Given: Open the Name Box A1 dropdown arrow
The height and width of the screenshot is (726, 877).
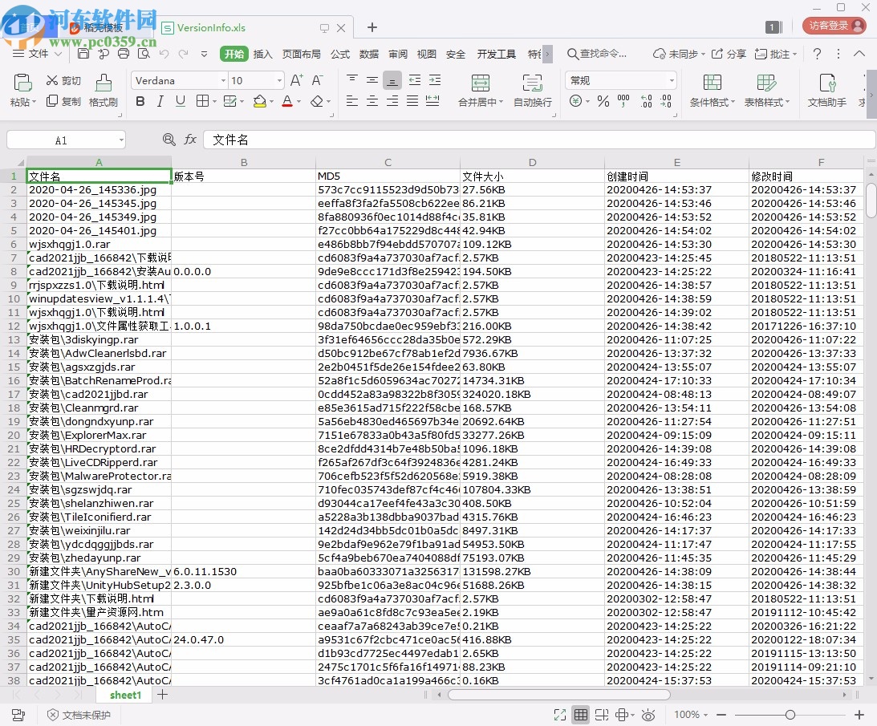Looking at the screenshot, I should pos(120,140).
